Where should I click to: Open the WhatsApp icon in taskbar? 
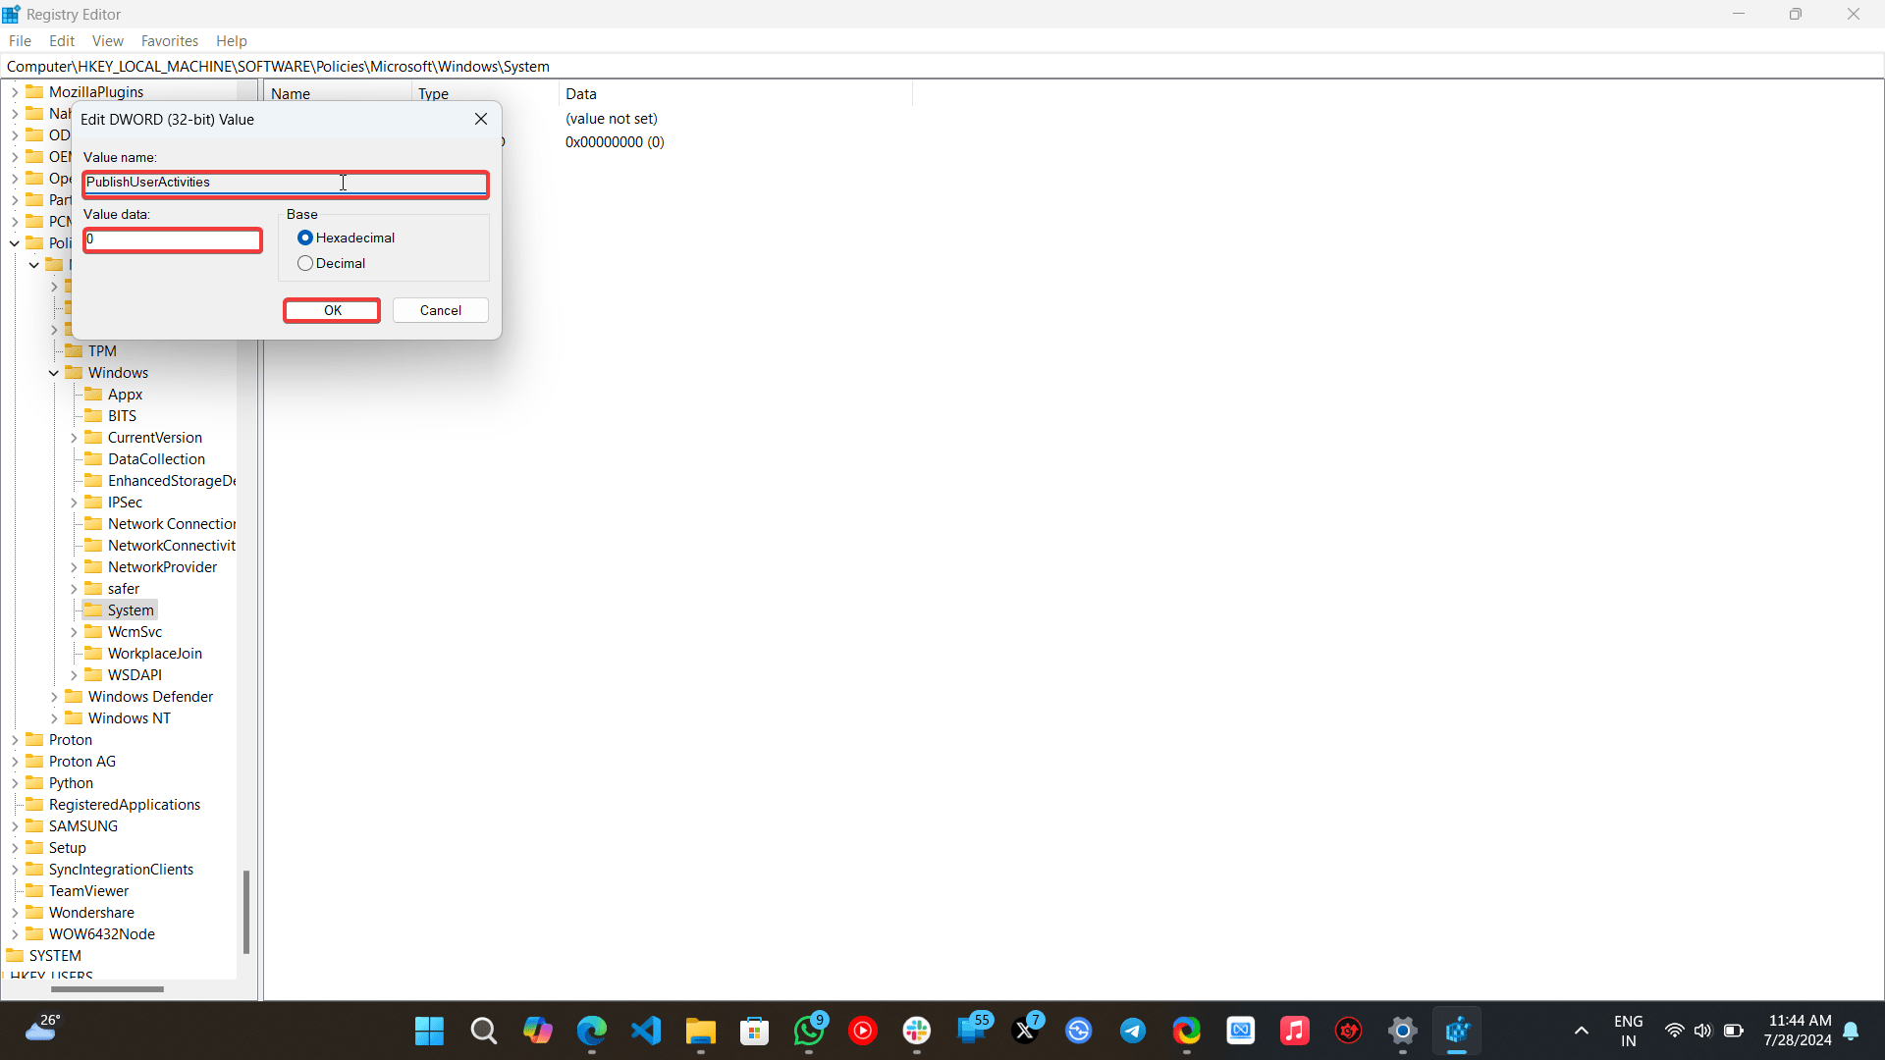pyautogui.click(x=809, y=1031)
